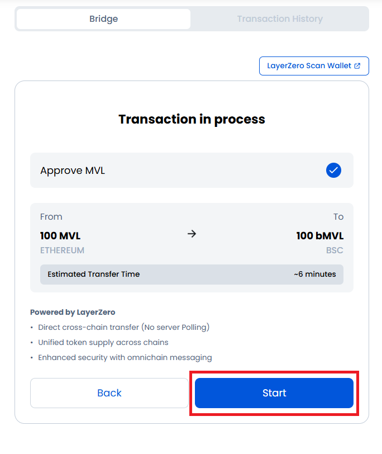Click the Unified token supply bullet

(x=103, y=342)
